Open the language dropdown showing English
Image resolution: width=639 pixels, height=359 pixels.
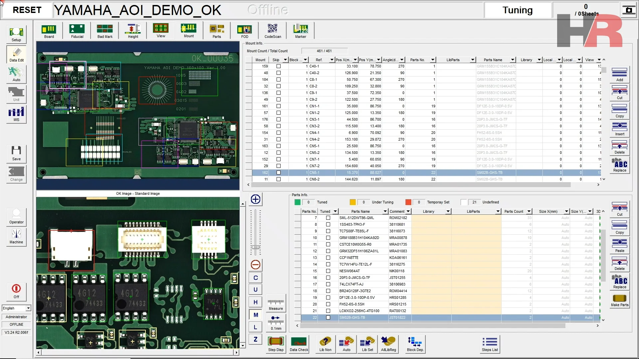28,308
